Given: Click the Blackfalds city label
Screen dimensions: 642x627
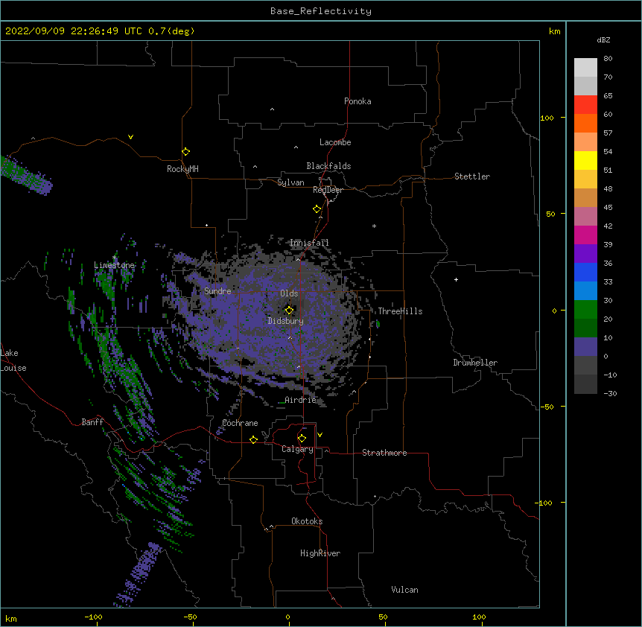Looking at the screenshot, I should tap(328, 166).
